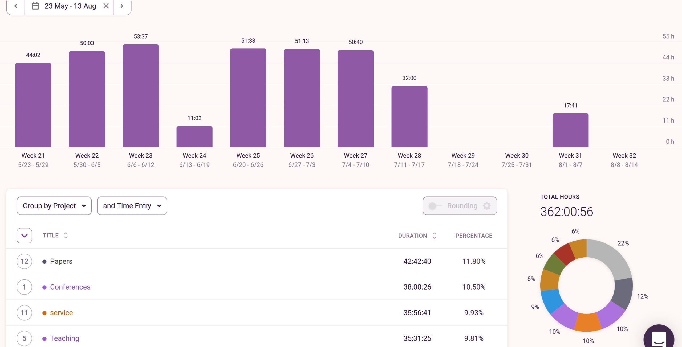This screenshot has width=682, height=347.
Task: Select Week 26 bar showing 51:13
Action: pos(302,98)
